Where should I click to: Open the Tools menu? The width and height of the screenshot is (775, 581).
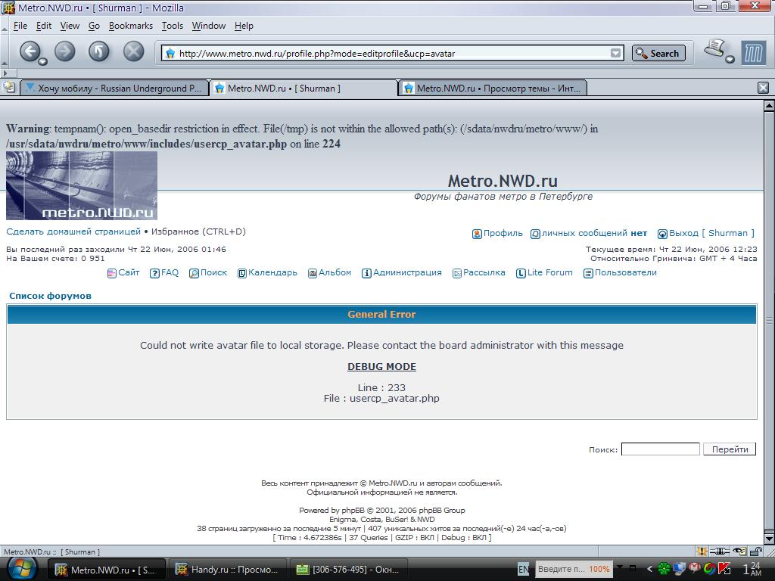click(172, 26)
